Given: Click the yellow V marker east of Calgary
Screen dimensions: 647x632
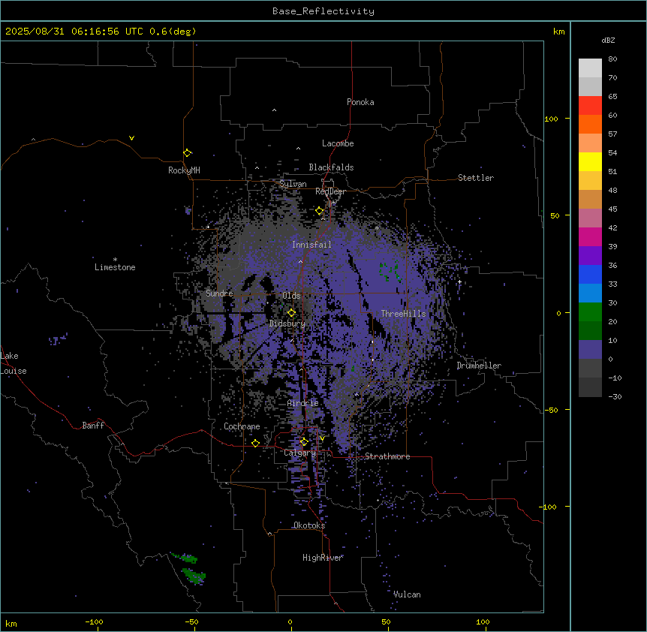Looking at the screenshot, I should click(x=322, y=438).
